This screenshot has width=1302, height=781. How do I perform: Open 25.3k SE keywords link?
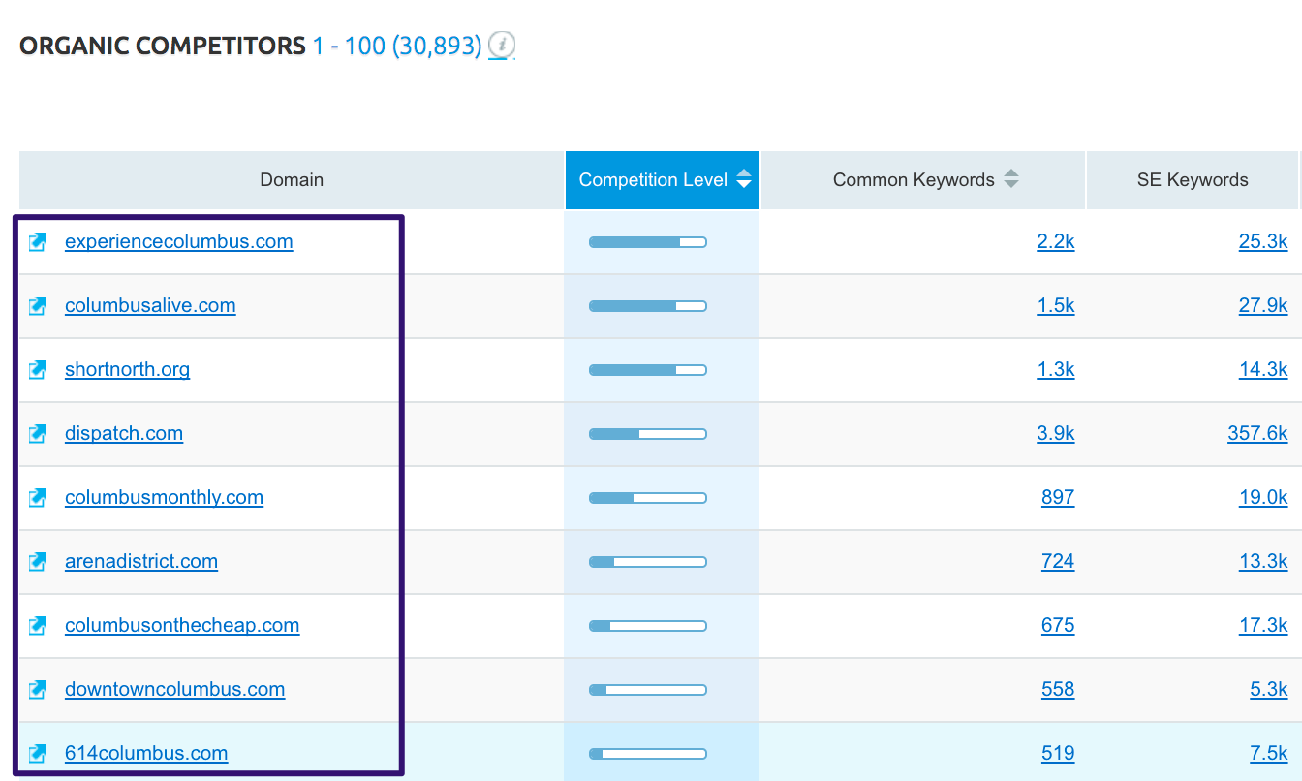tap(1263, 241)
